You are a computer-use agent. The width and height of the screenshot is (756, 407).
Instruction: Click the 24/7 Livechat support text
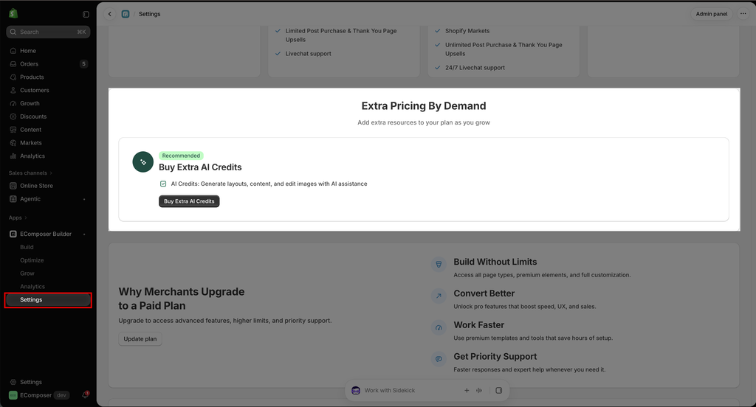click(475, 68)
